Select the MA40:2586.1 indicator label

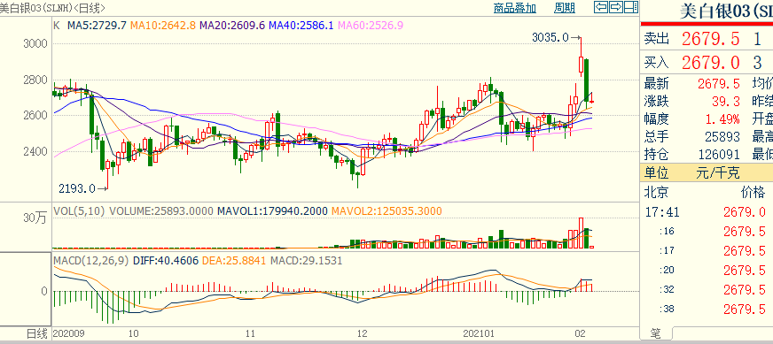301,25
